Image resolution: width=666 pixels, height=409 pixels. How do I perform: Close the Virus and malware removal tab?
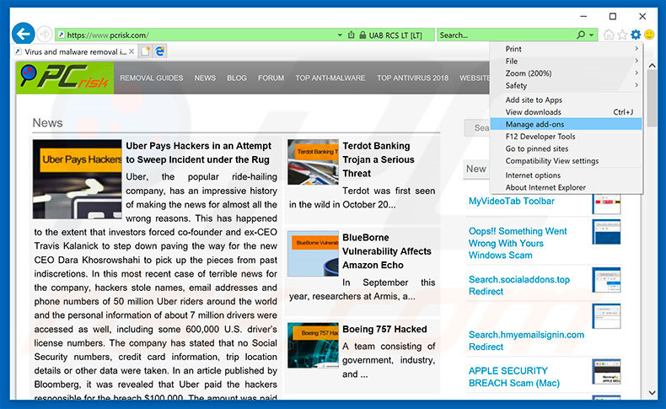coord(132,51)
